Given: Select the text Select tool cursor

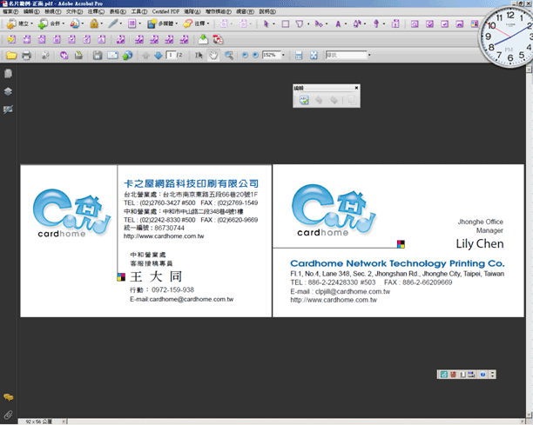Looking at the screenshot, I should point(199,56).
